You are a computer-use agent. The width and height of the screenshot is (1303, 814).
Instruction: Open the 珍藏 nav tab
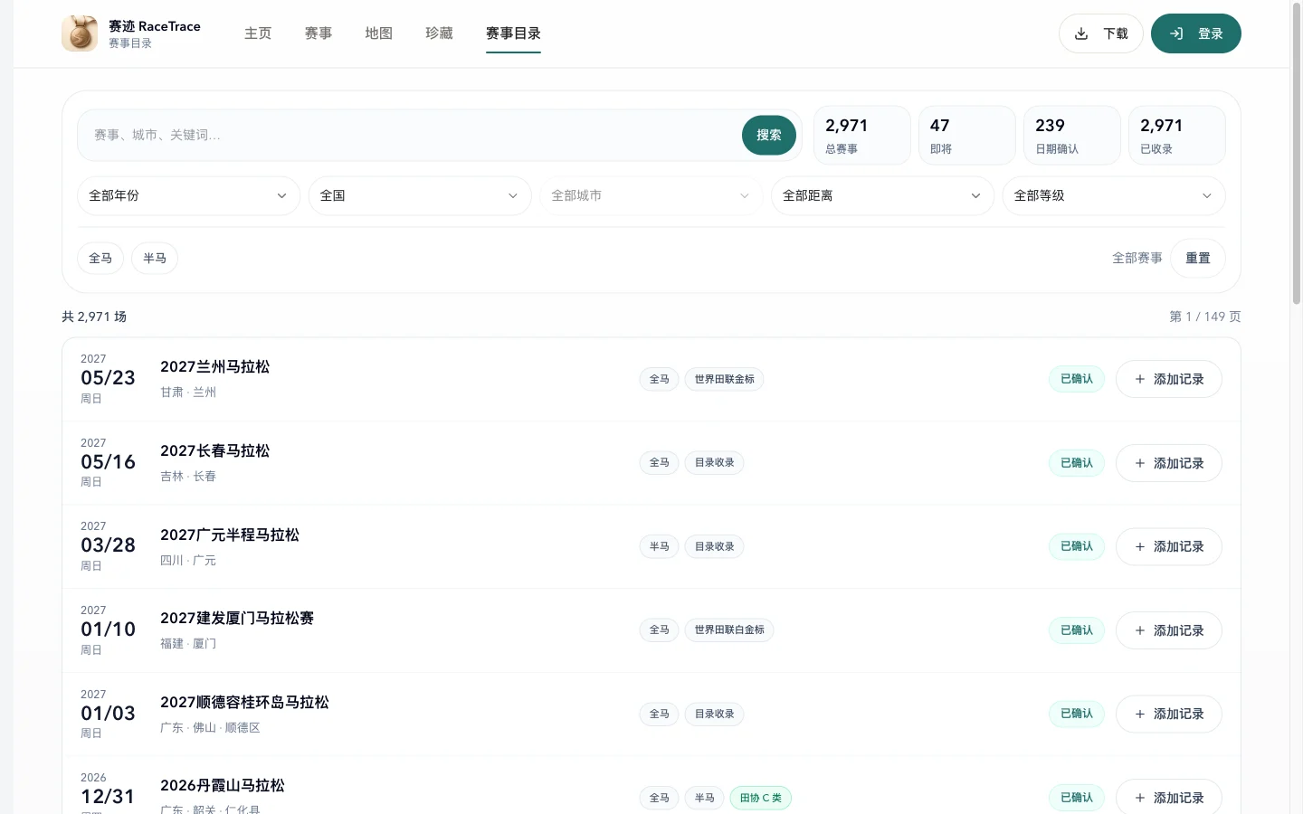point(439,33)
